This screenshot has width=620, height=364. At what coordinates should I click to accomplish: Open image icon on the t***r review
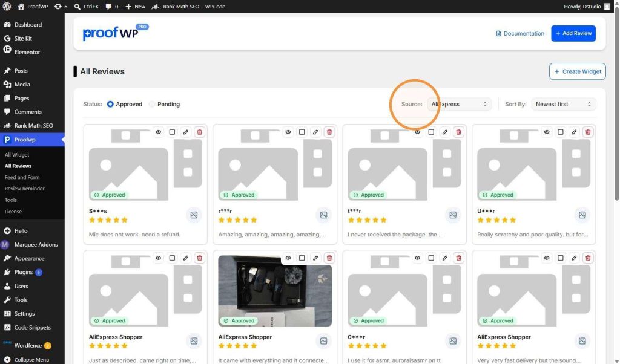point(453,215)
